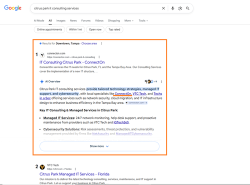Expand AI Overview with Show more
Image resolution: width=250 pixels, height=185 pixels.
(99, 146)
